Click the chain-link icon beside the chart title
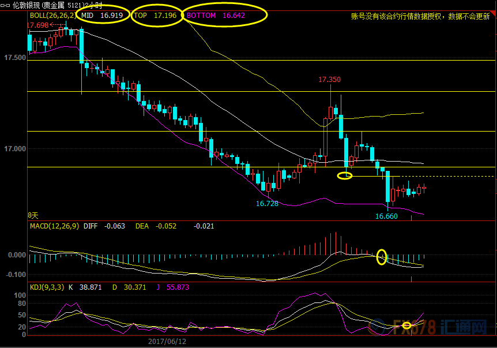 (x=5, y=5)
